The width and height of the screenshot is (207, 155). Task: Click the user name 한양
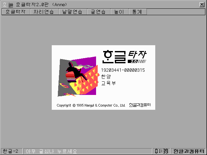(x=106, y=77)
